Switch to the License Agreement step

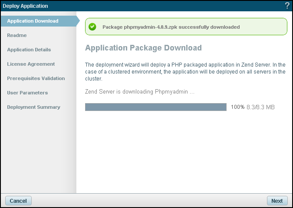(x=31, y=64)
